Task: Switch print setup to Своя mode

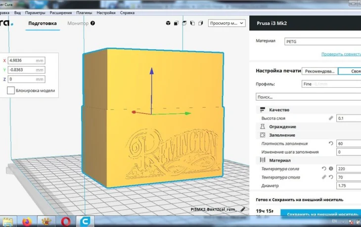Action: click(350, 71)
